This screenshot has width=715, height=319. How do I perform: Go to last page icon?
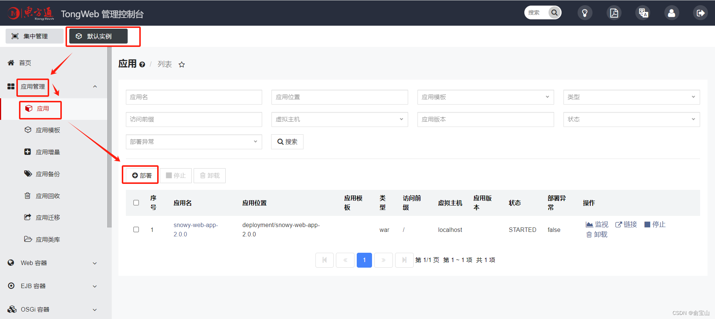pyautogui.click(x=404, y=260)
